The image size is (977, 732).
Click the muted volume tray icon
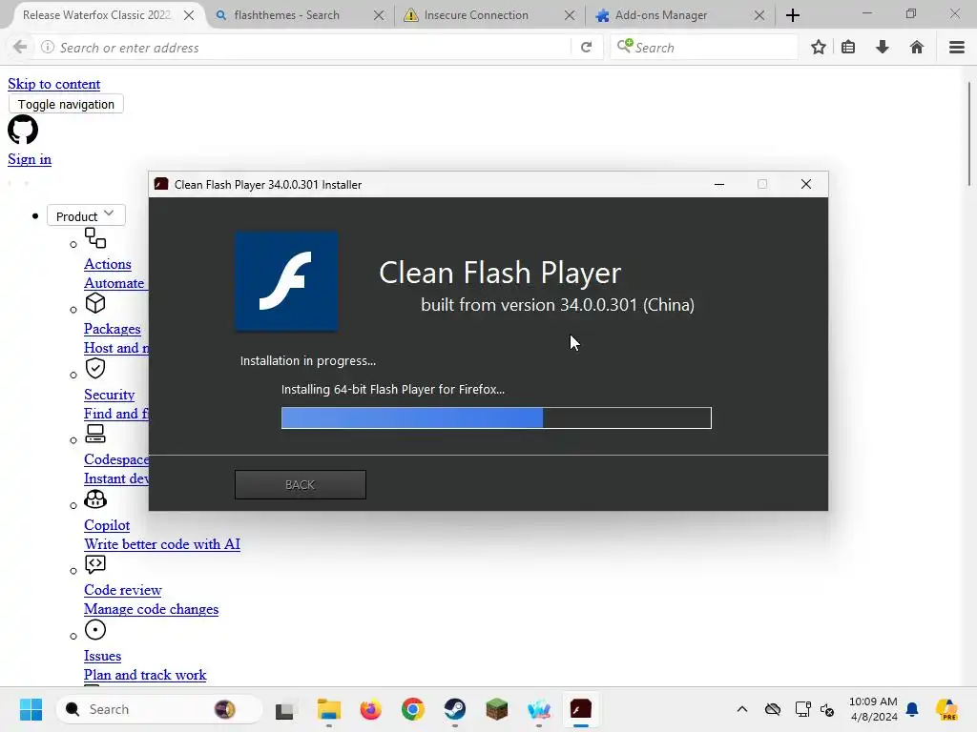point(827,709)
